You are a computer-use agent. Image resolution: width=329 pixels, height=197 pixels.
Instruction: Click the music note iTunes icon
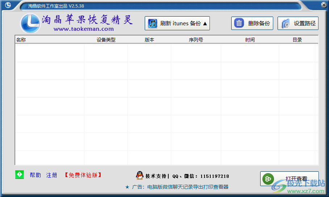[x=152, y=23]
